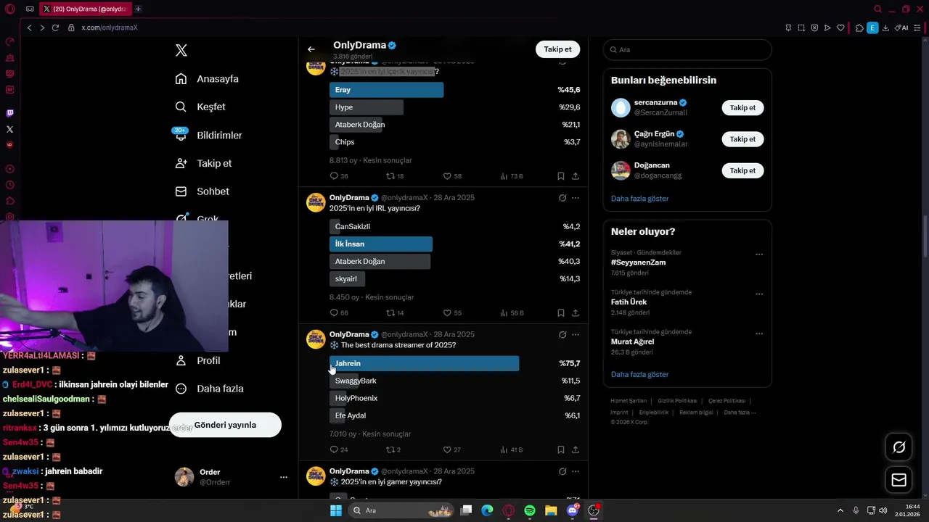
Task: Bookmark the Eray poll post
Action: [561, 176]
